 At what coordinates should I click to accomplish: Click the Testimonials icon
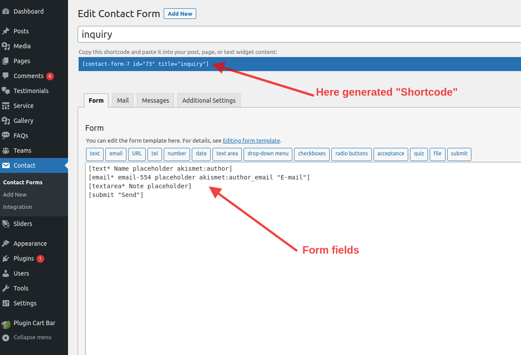tap(6, 91)
